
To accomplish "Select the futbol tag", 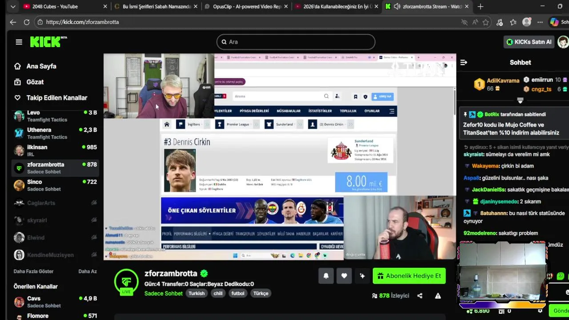I will [x=238, y=293].
